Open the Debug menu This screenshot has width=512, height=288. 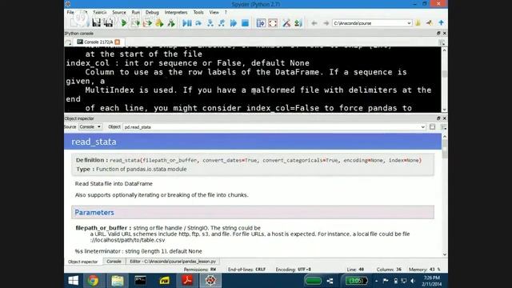coord(152,13)
